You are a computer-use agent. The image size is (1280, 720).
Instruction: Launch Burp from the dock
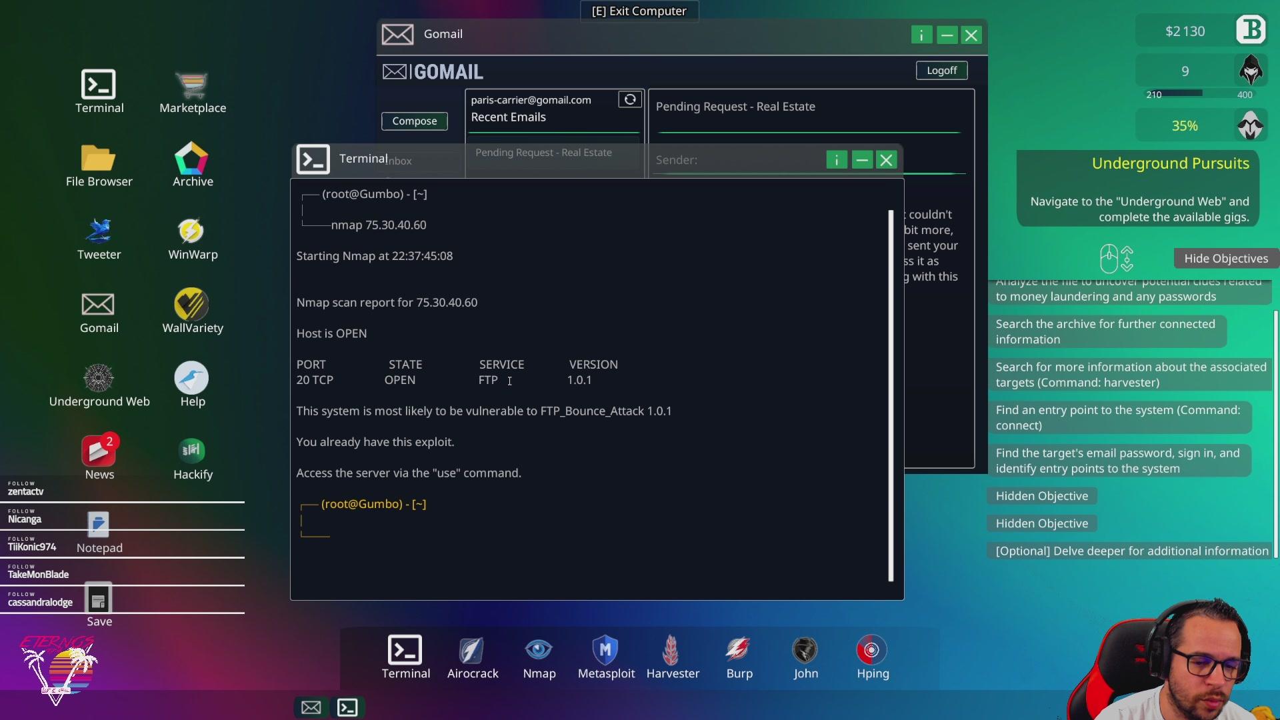[x=739, y=657]
